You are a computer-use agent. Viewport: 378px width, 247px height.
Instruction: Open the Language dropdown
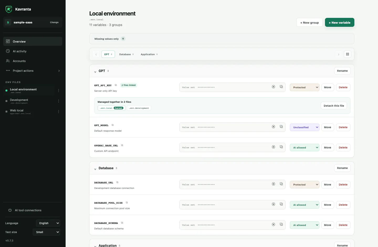(48, 223)
